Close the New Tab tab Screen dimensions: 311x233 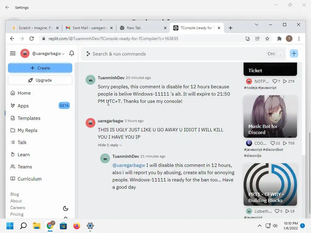click(x=165, y=28)
